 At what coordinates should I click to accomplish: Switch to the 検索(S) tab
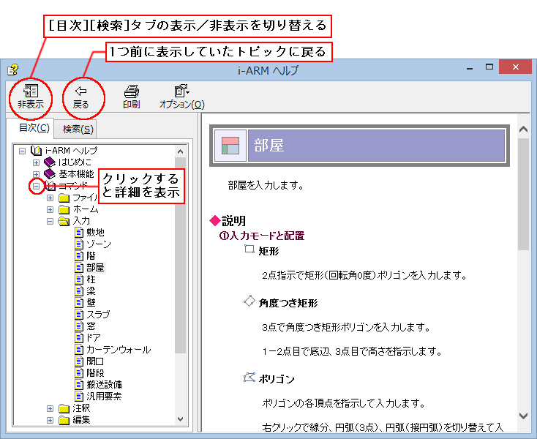(x=78, y=130)
